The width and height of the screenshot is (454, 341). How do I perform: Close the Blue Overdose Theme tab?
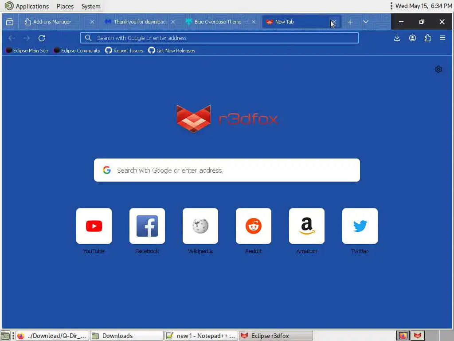(x=254, y=22)
